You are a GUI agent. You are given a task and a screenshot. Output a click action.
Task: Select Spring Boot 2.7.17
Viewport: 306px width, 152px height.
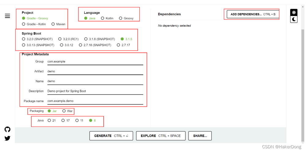pos(123,45)
